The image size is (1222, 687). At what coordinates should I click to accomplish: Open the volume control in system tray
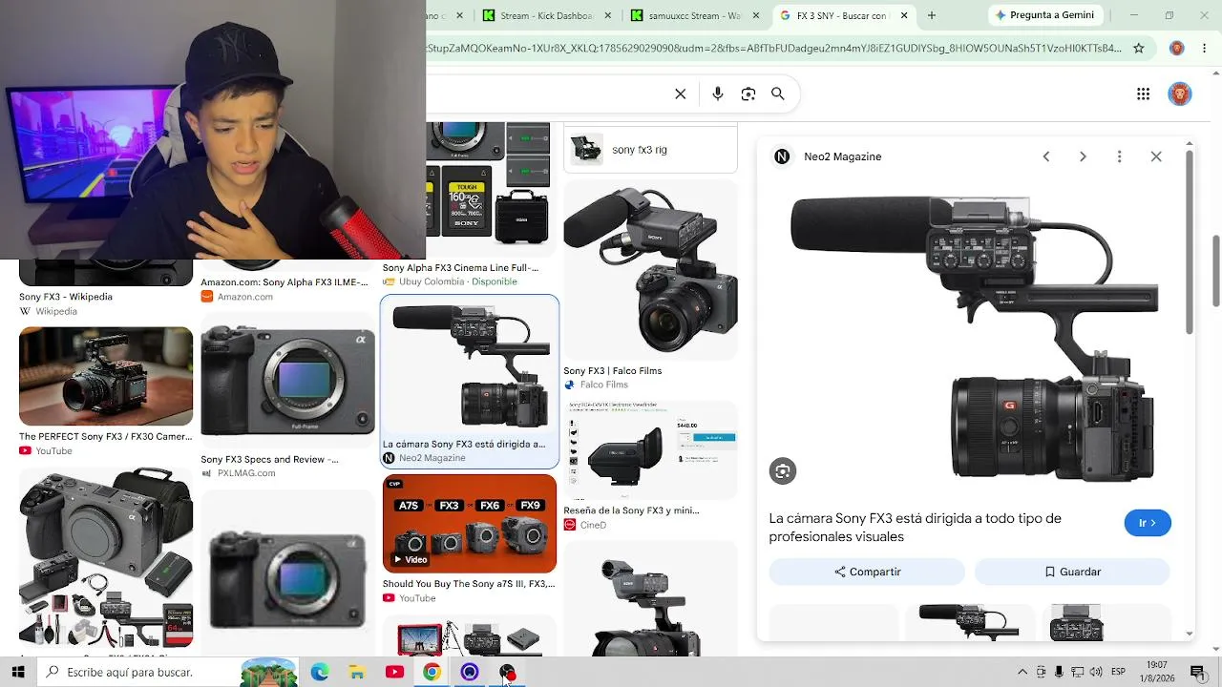coord(1096,673)
